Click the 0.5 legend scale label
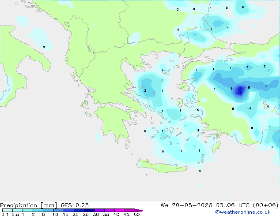Image resolution: width=280 pixels, height=216 pixels. (15, 214)
